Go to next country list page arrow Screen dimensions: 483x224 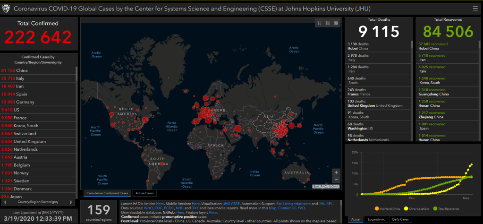click(x=71, y=202)
